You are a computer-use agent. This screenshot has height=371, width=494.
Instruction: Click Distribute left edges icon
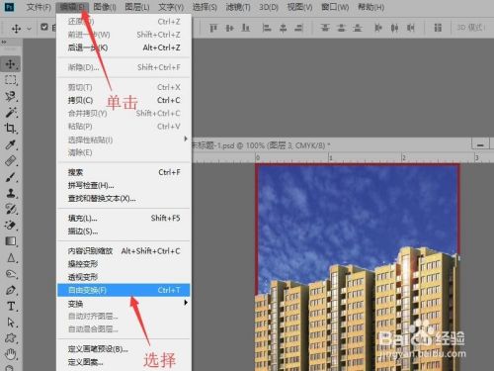378,28
